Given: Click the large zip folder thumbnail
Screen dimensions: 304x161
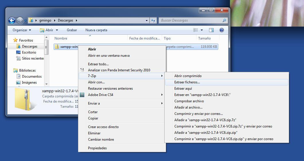Looking at the screenshot, I should click(x=26, y=99).
